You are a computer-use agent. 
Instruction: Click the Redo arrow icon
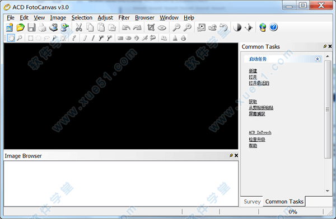tap(137, 27)
